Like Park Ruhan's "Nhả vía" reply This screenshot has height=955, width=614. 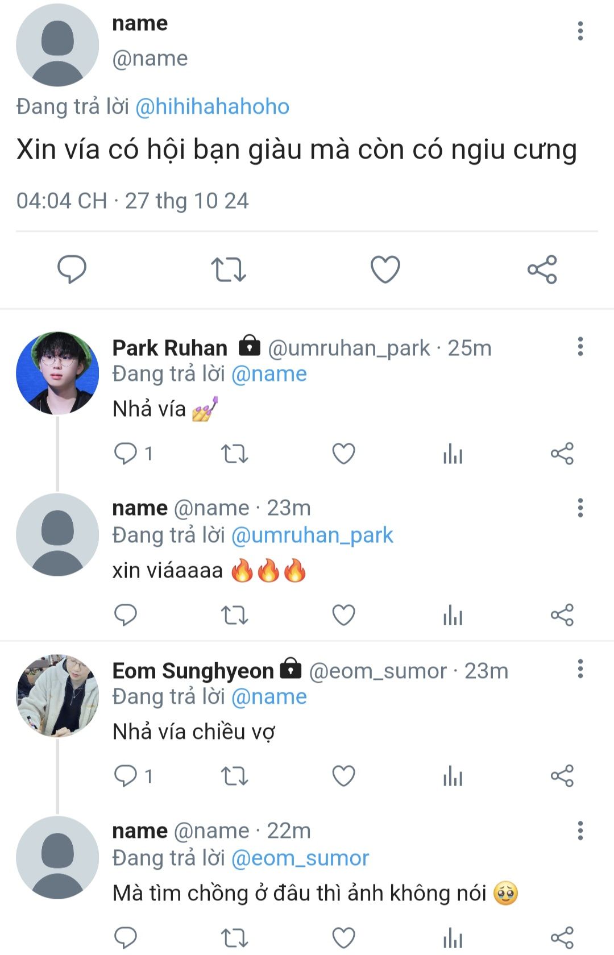click(x=343, y=454)
